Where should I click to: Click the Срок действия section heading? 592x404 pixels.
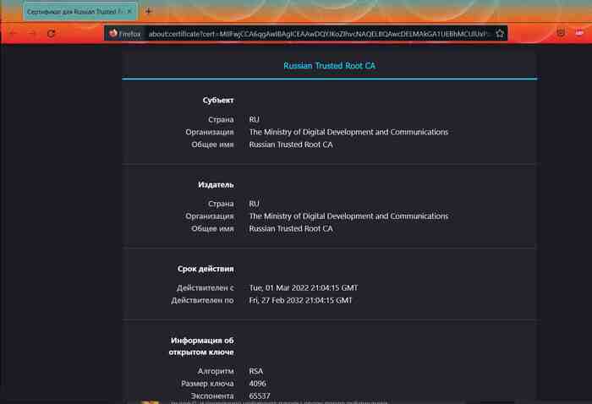pyautogui.click(x=206, y=269)
